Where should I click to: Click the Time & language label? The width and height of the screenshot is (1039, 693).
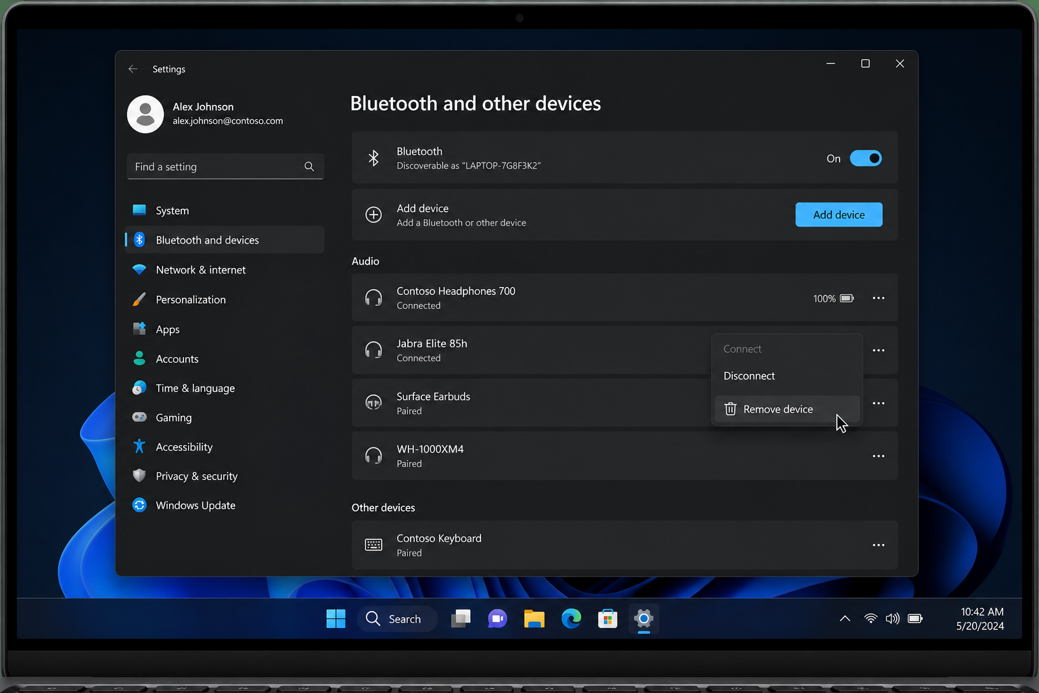pos(195,388)
